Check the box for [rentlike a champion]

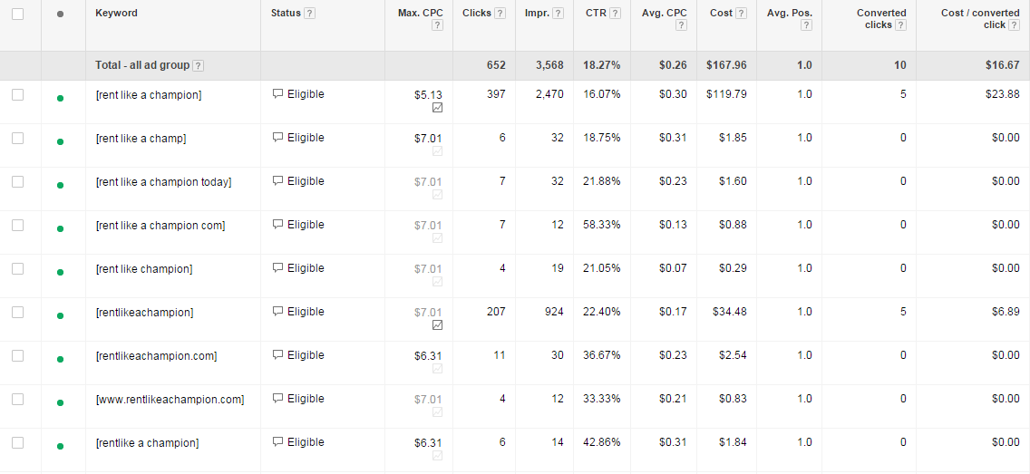pyautogui.click(x=18, y=442)
